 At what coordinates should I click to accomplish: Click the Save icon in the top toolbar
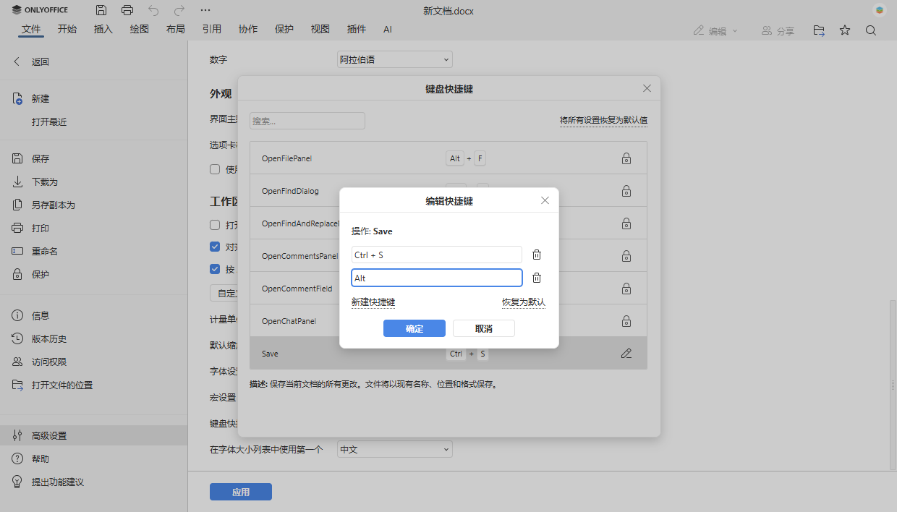click(101, 10)
